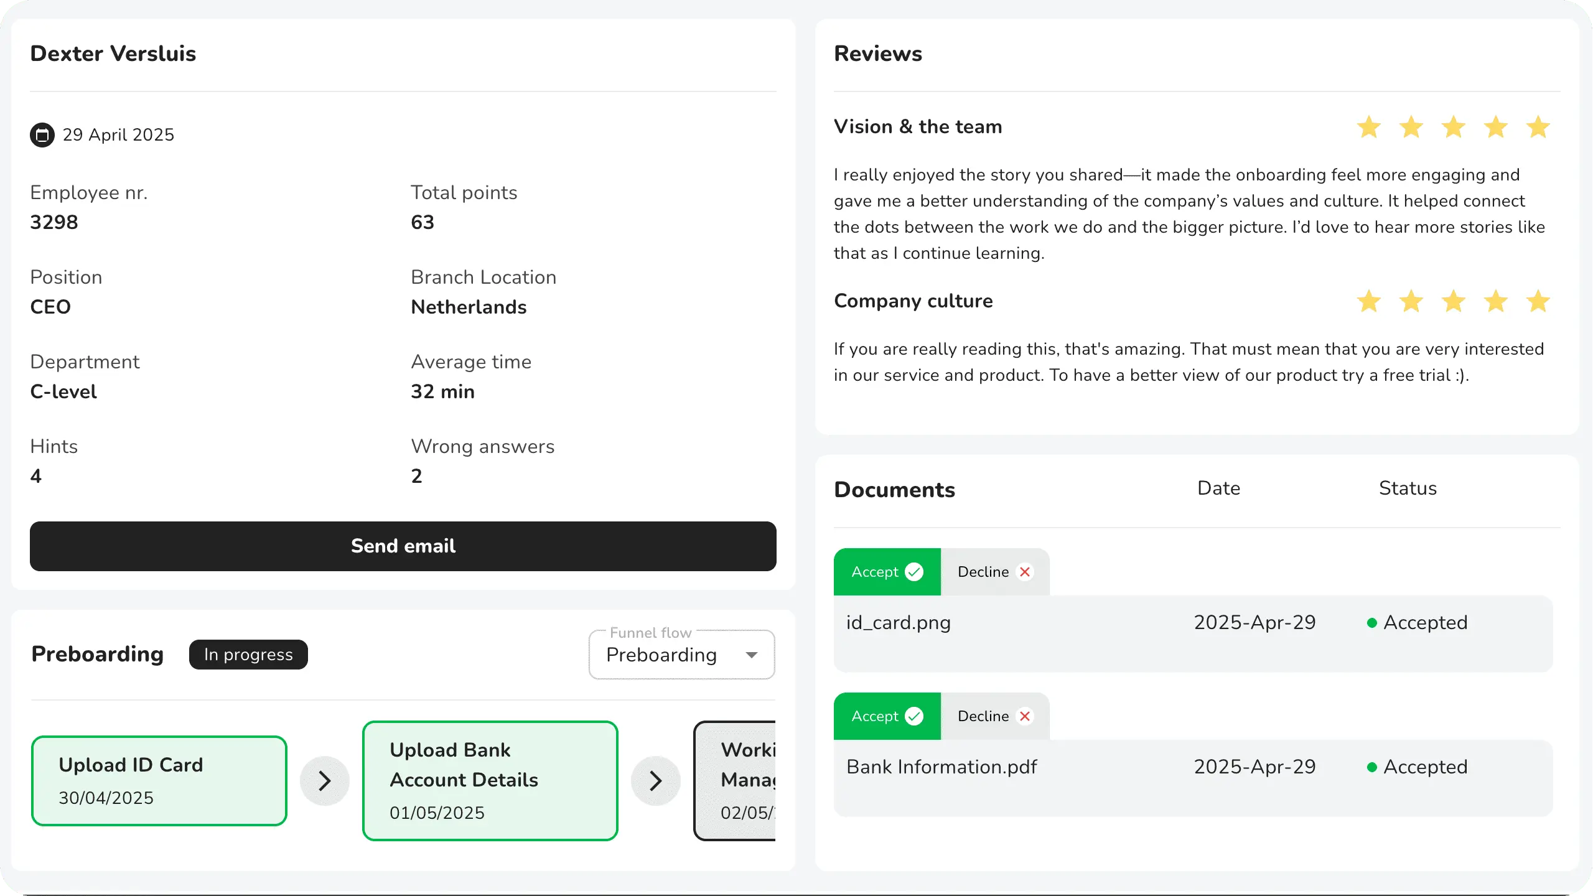Click the third star of Vision & the team
1593x896 pixels.
pos(1453,127)
